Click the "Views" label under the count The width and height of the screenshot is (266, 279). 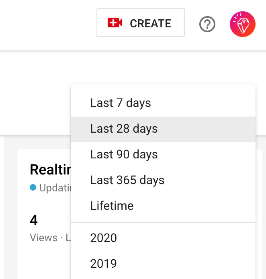[x=43, y=238]
